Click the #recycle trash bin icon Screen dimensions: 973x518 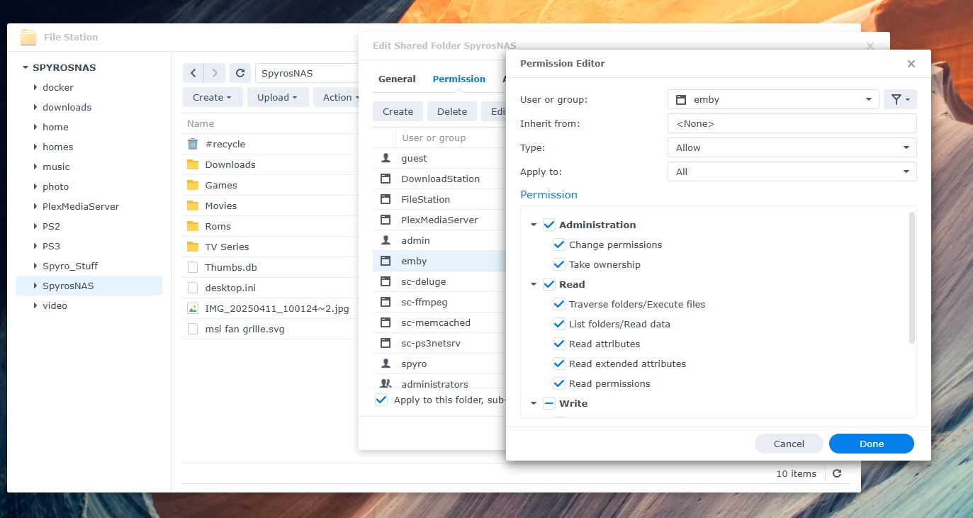193,144
